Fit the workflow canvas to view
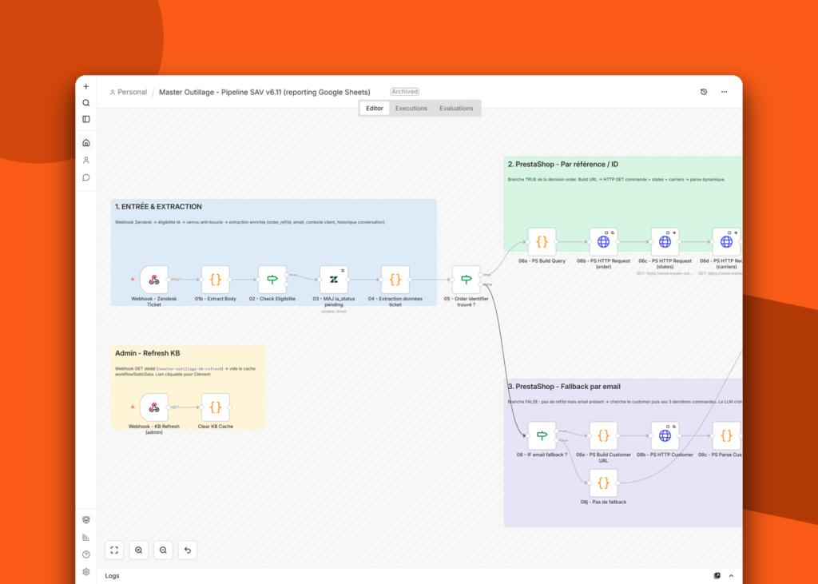This screenshot has width=818, height=584. point(114,550)
